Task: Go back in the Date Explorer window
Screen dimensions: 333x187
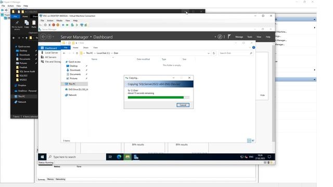Action: 64,53
